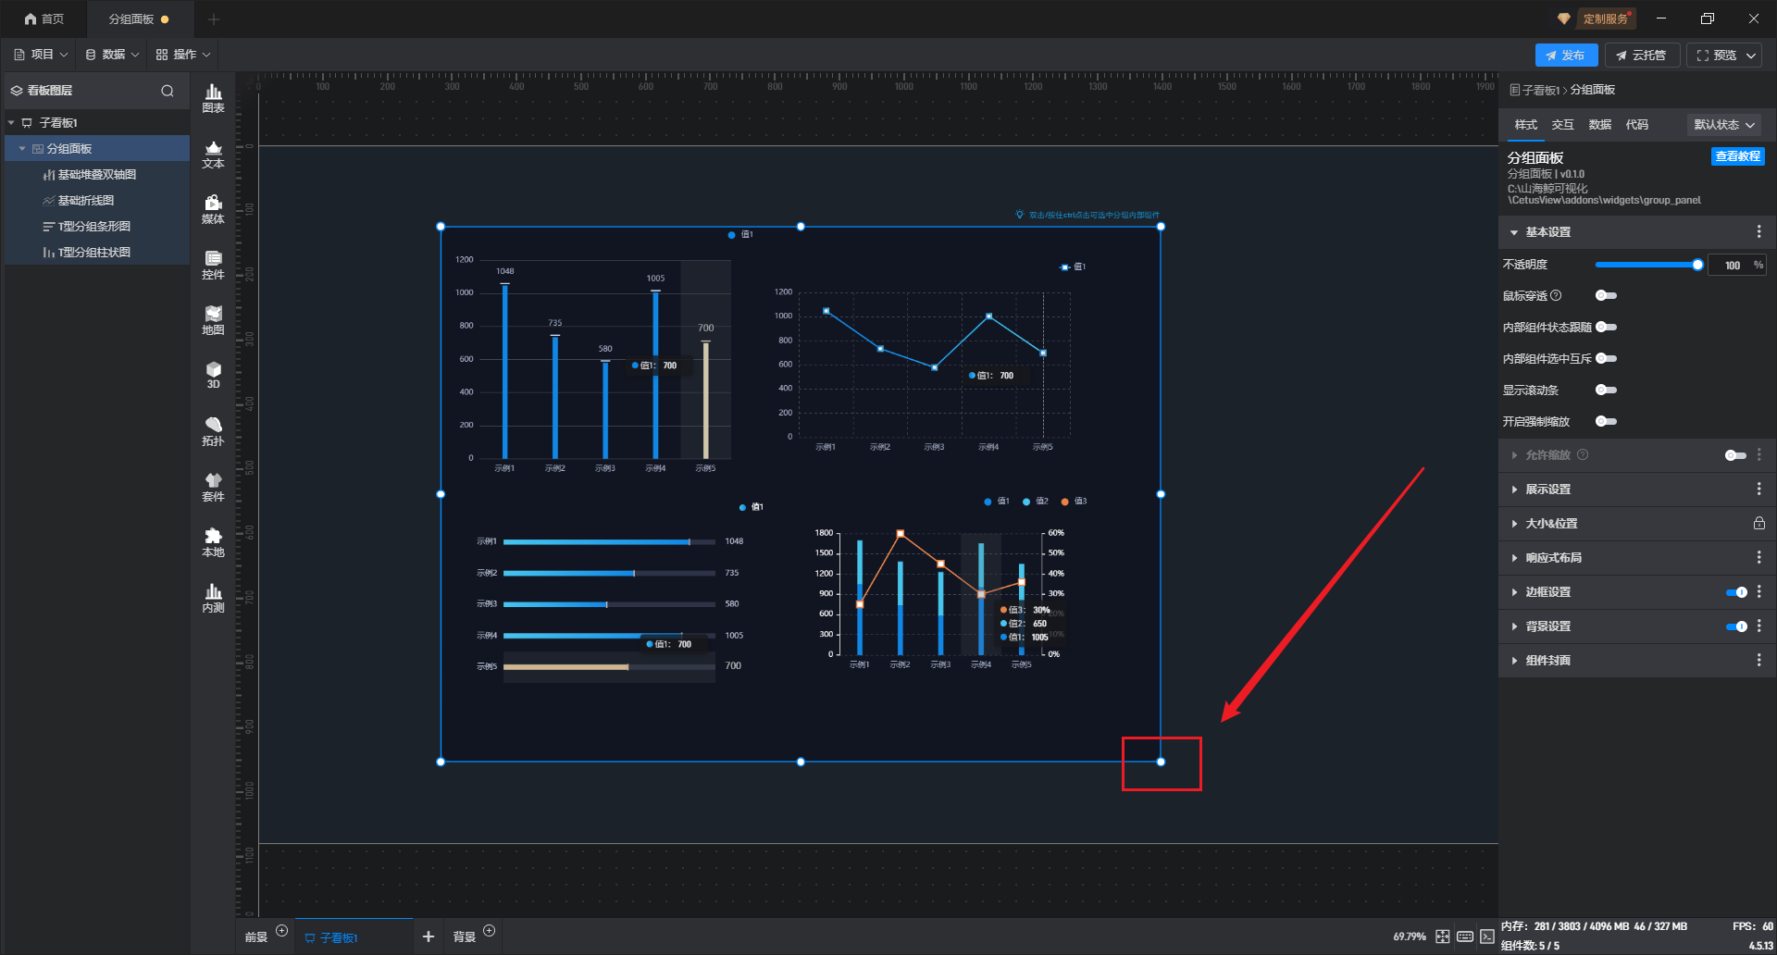Expand the 展示设置 section
This screenshot has height=955, width=1777.
1547,490
